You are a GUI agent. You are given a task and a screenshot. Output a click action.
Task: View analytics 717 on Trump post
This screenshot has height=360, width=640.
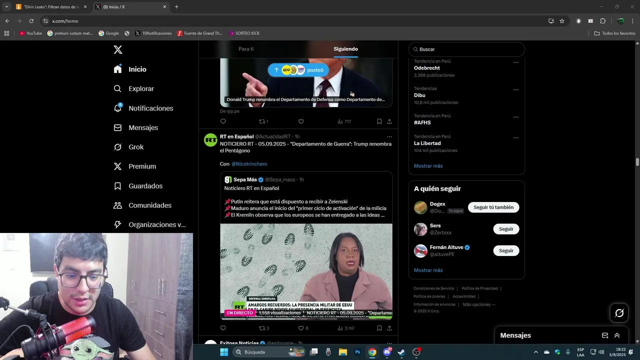(x=344, y=121)
